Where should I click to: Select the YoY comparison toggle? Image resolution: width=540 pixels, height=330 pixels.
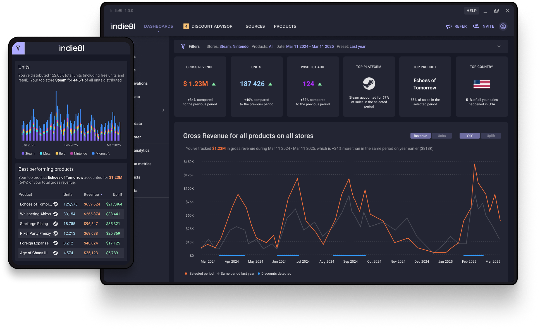[469, 136]
